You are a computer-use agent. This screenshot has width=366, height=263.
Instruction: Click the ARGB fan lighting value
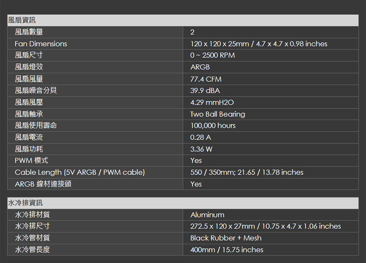coord(200,67)
